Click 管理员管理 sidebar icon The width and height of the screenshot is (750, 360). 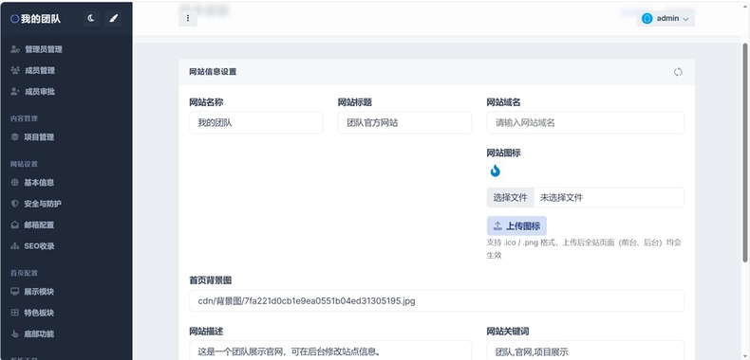tap(15, 49)
